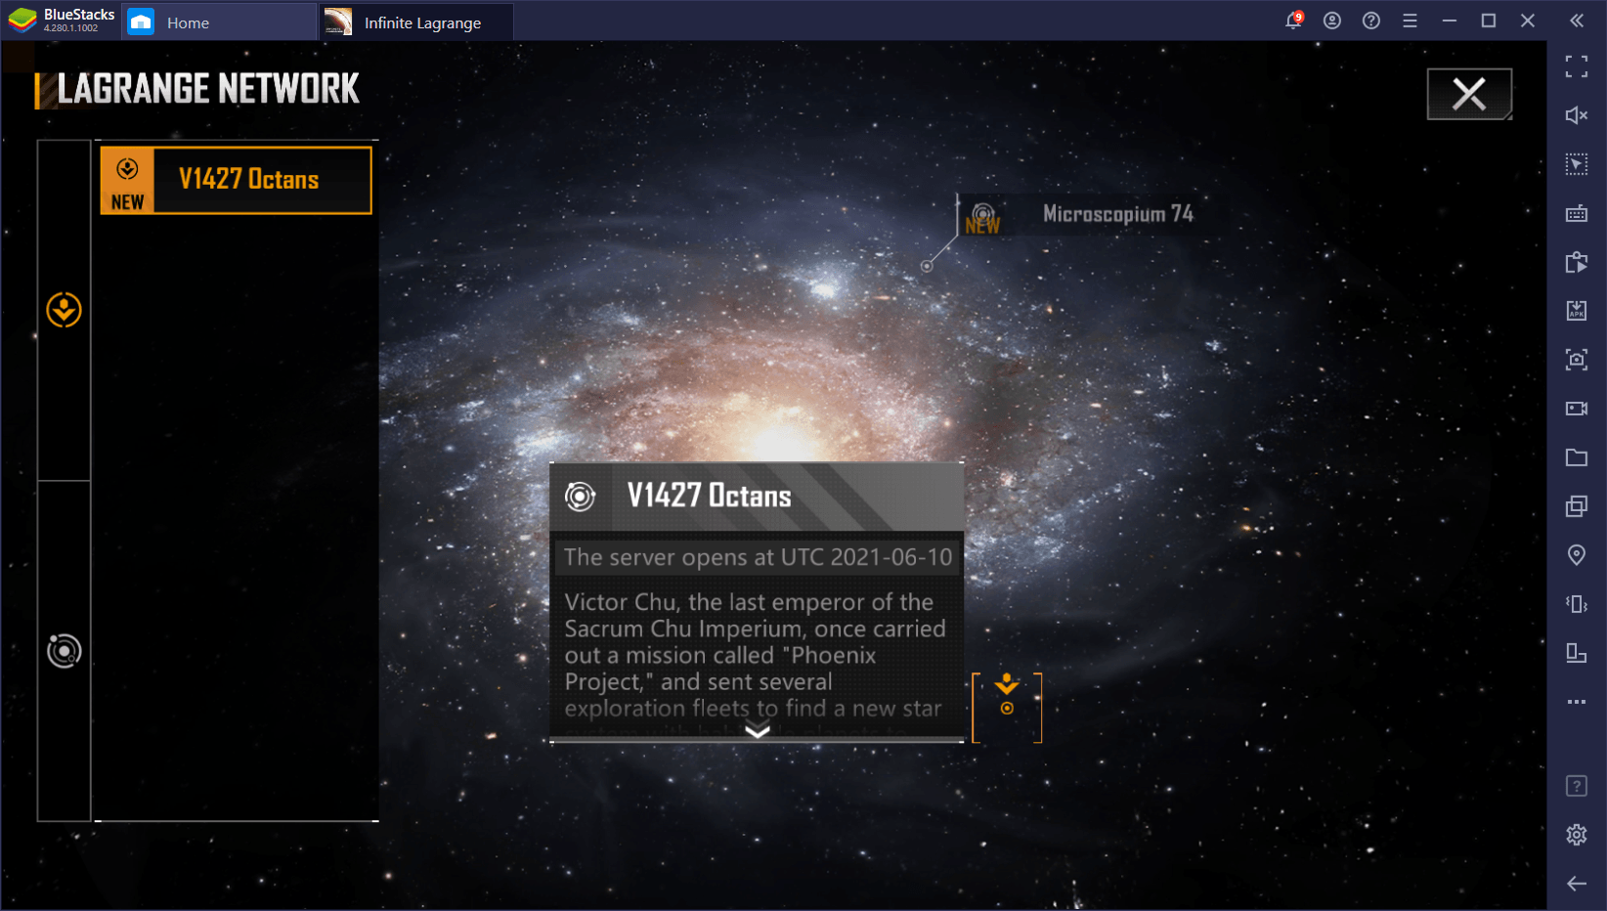Open BlueStacks account profile icon
Image resolution: width=1607 pixels, height=911 pixels.
pyautogui.click(x=1332, y=21)
